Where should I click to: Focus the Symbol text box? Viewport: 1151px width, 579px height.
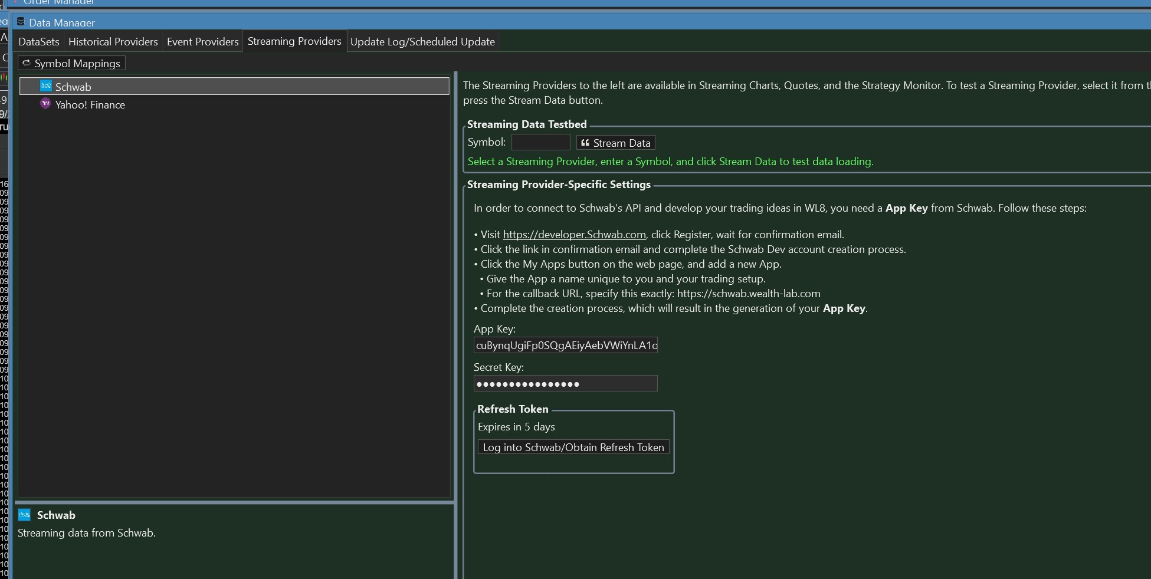click(x=540, y=142)
